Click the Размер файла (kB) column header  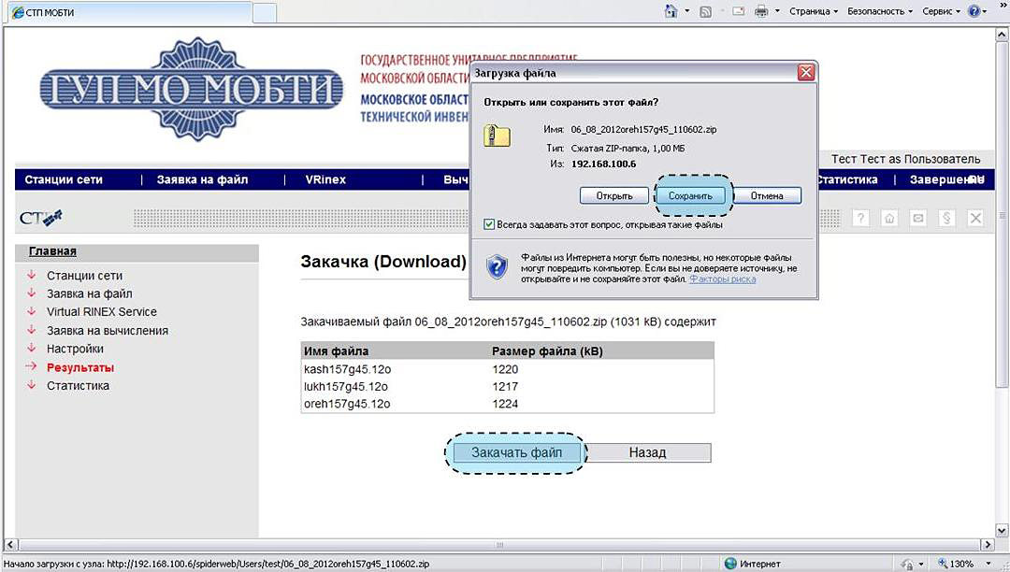pyautogui.click(x=547, y=351)
